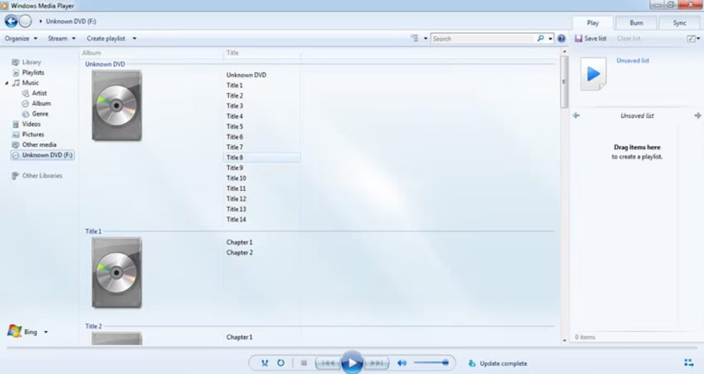Click the Back navigation arrow
The width and height of the screenshot is (704, 374).
click(11, 21)
